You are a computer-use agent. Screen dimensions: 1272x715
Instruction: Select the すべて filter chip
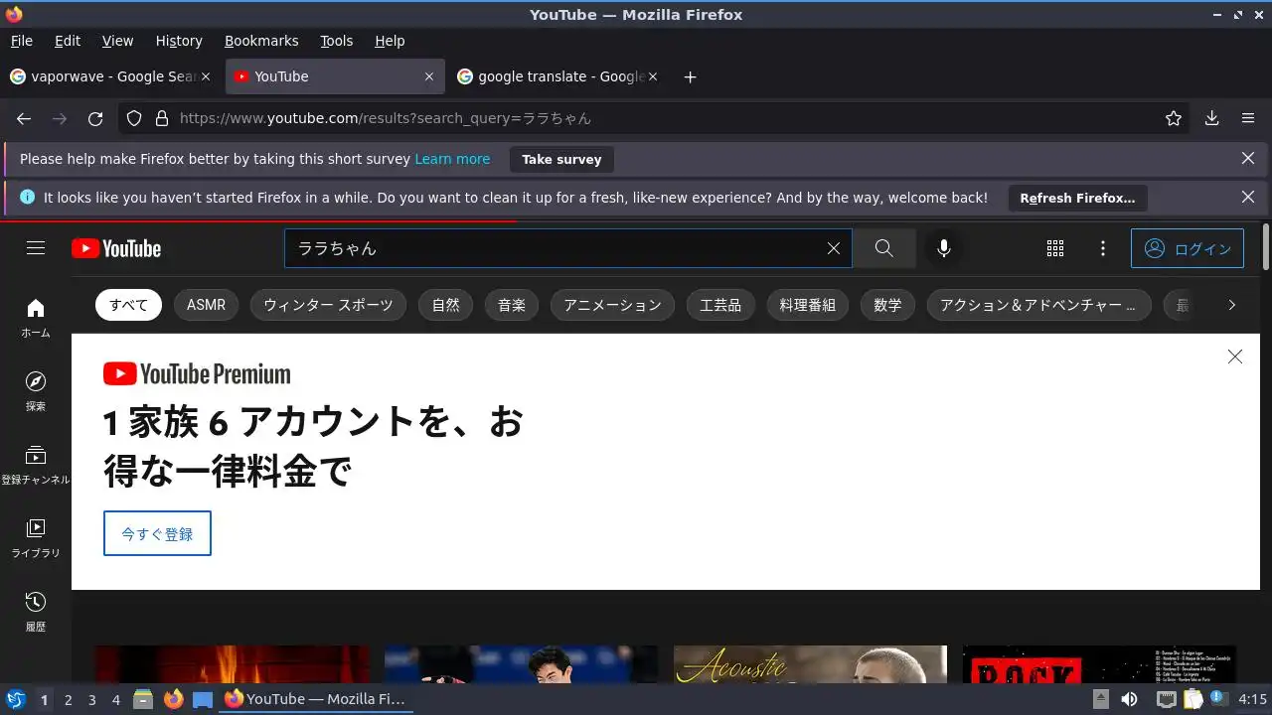(x=128, y=305)
